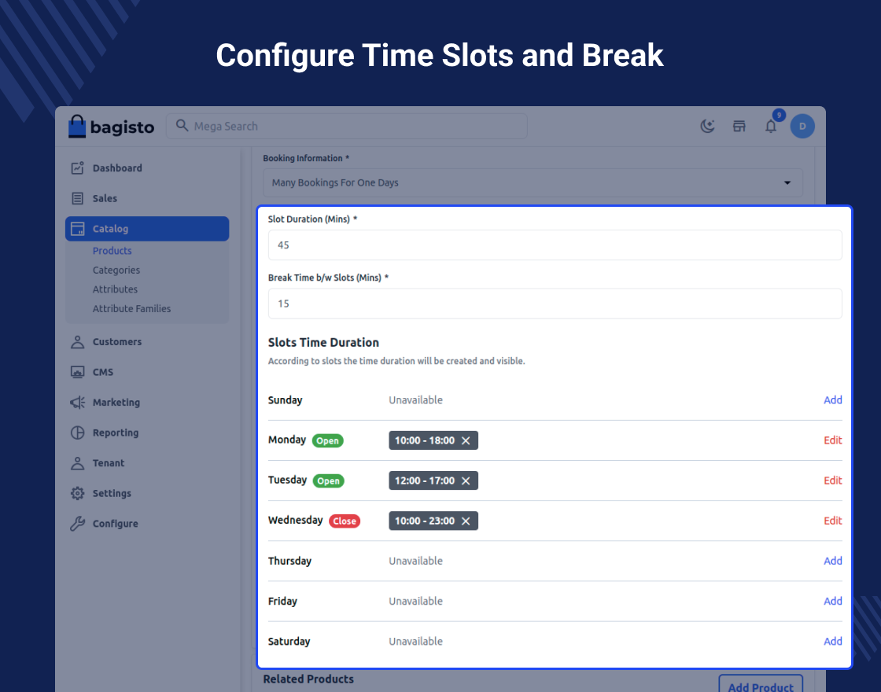Add slot for Sunday
The width and height of the screenshot is (881, 692).
pos(833,400)
